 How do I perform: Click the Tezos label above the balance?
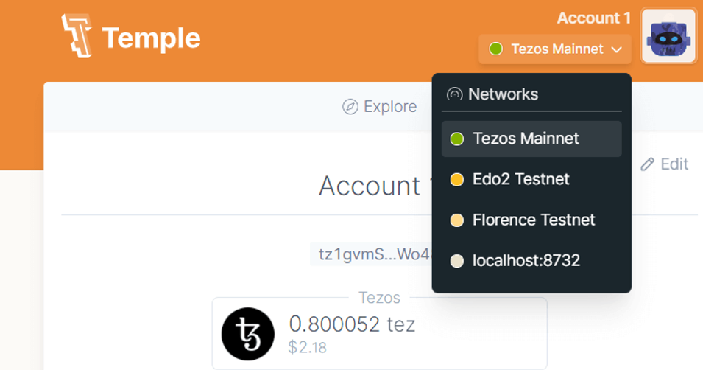(379, 298)
